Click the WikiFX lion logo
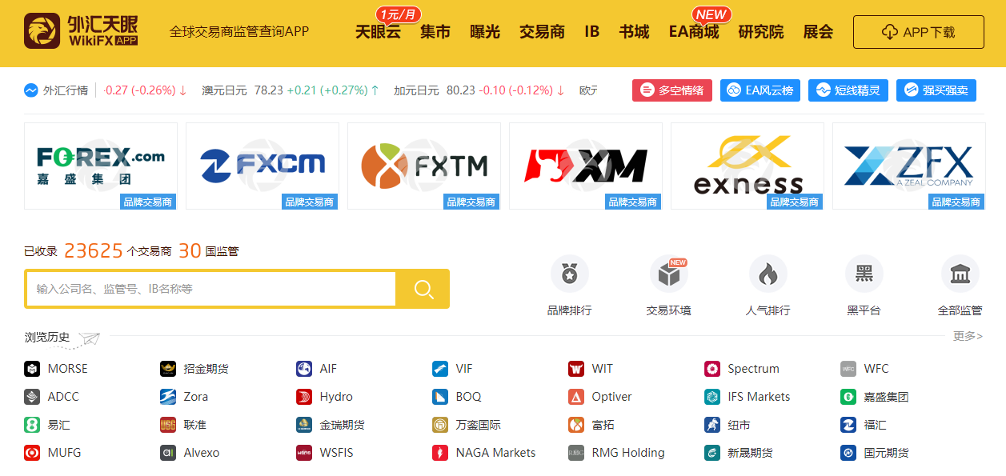1006x476 pixels. pyautogui.click(x=42, y=31)
